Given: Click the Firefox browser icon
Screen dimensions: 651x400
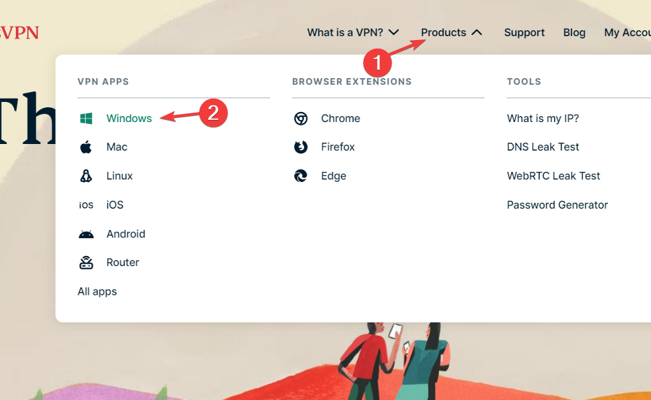Looking at the screenshot, I should (301, 147).
